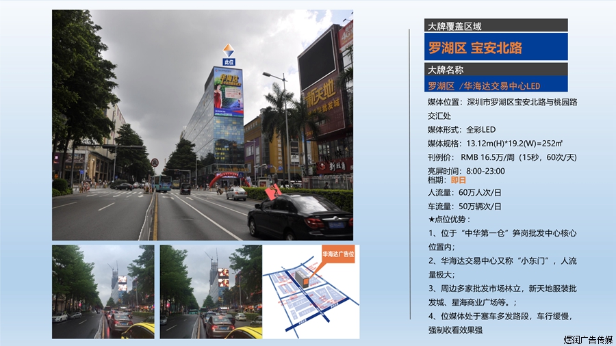The width and height of the screenshot is (616, 346).
Task: Select advantage point 3 about '周边多家批发市场林立'
Action: pos(502,295)
